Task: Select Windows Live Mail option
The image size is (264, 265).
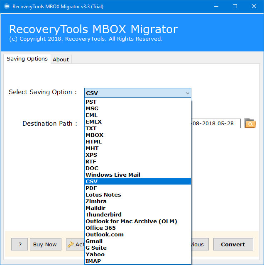Action: tap(138, 175)
